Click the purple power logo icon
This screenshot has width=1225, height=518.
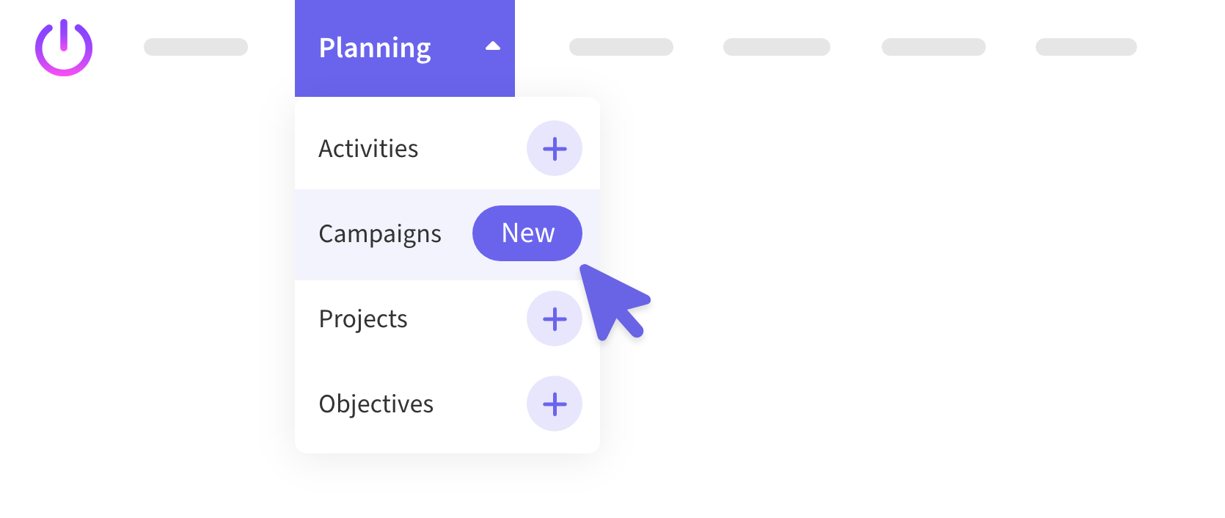point(64,48)
